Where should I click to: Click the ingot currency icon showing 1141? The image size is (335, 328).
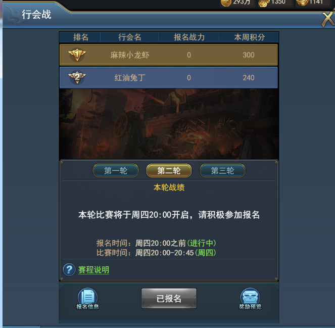tap(302, 3)
